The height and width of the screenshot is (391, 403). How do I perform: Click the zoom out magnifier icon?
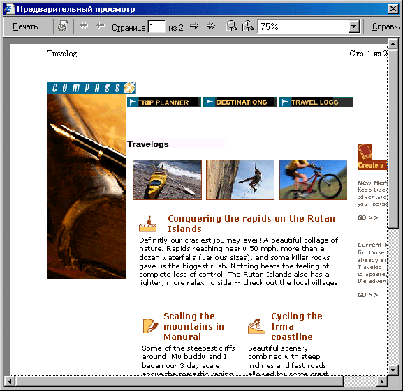coord(230,26)
